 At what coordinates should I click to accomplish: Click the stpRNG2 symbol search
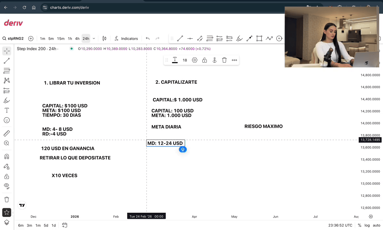13,39
